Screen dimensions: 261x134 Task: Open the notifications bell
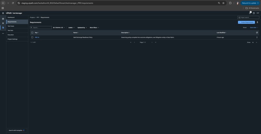point(250,13)
